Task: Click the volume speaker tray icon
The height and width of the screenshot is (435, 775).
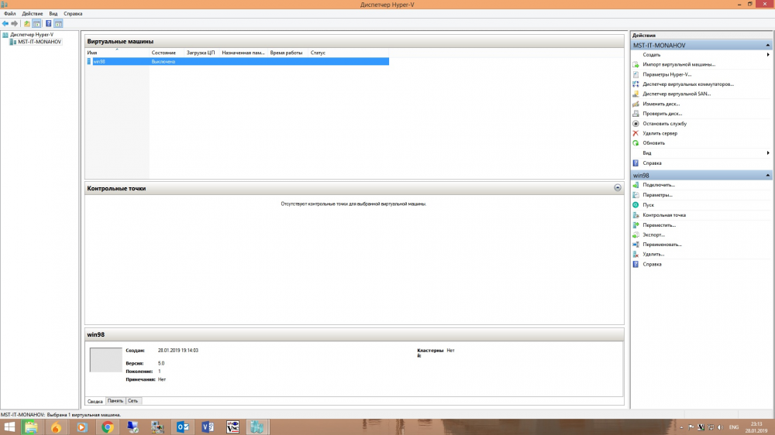Action: pos(720,427)
